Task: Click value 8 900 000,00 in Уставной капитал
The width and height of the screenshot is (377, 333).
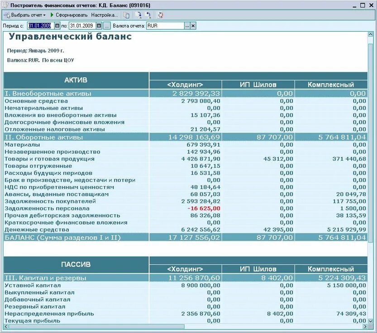Action: click(201, 285)
